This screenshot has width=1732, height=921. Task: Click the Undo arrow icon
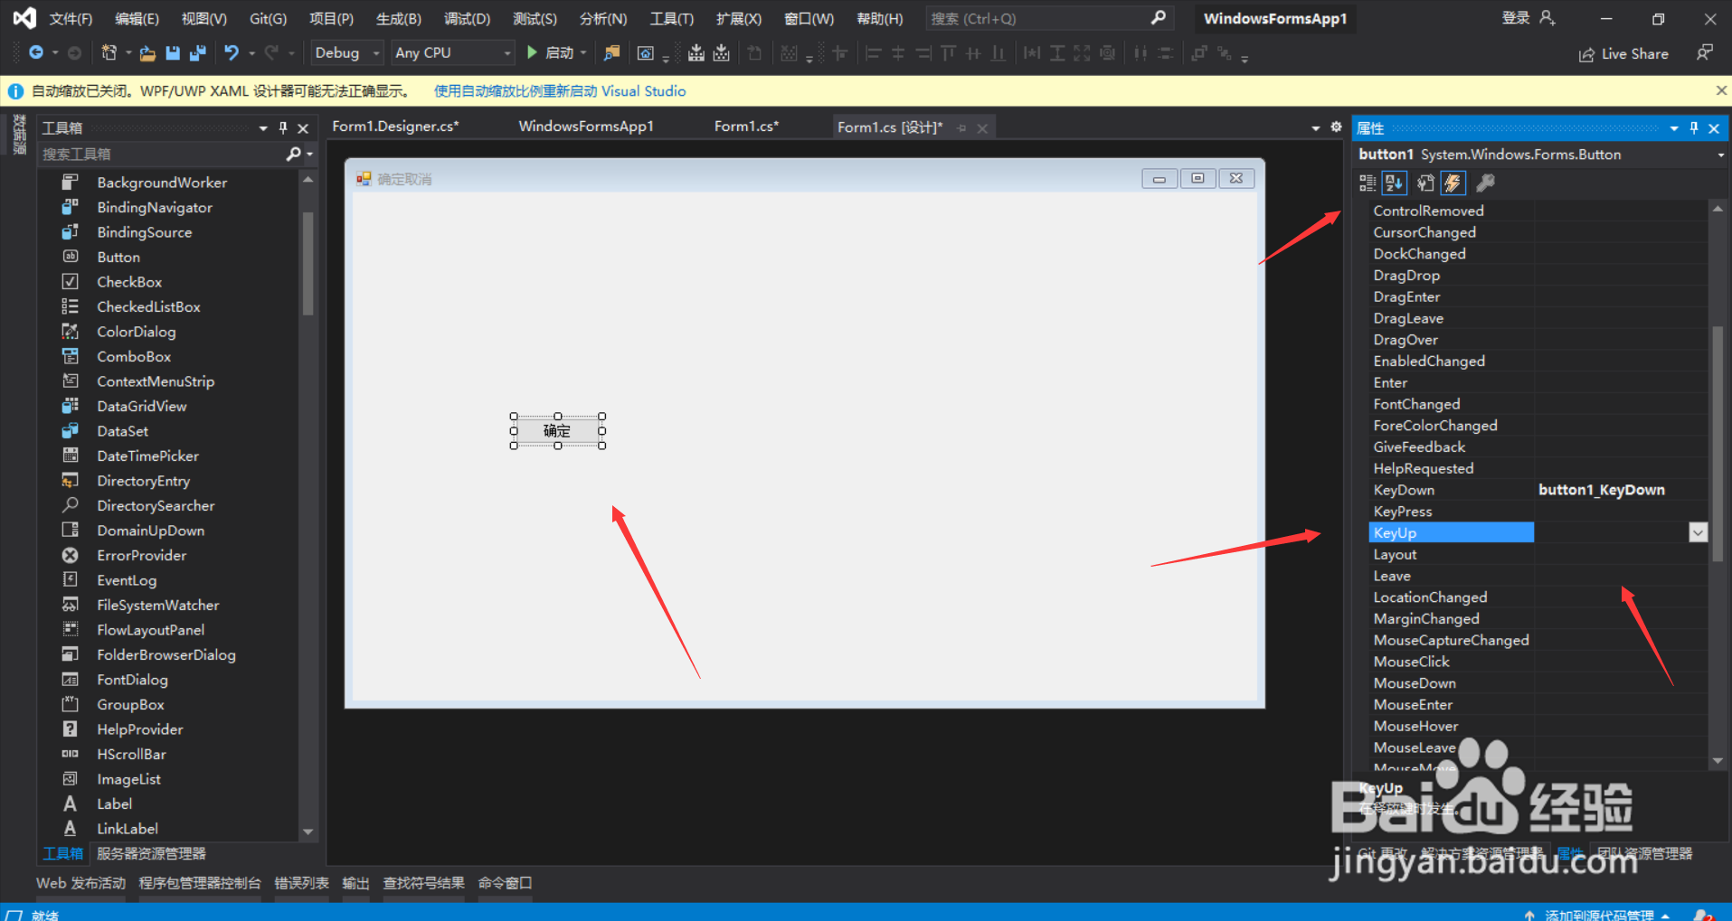coord(232,52)
